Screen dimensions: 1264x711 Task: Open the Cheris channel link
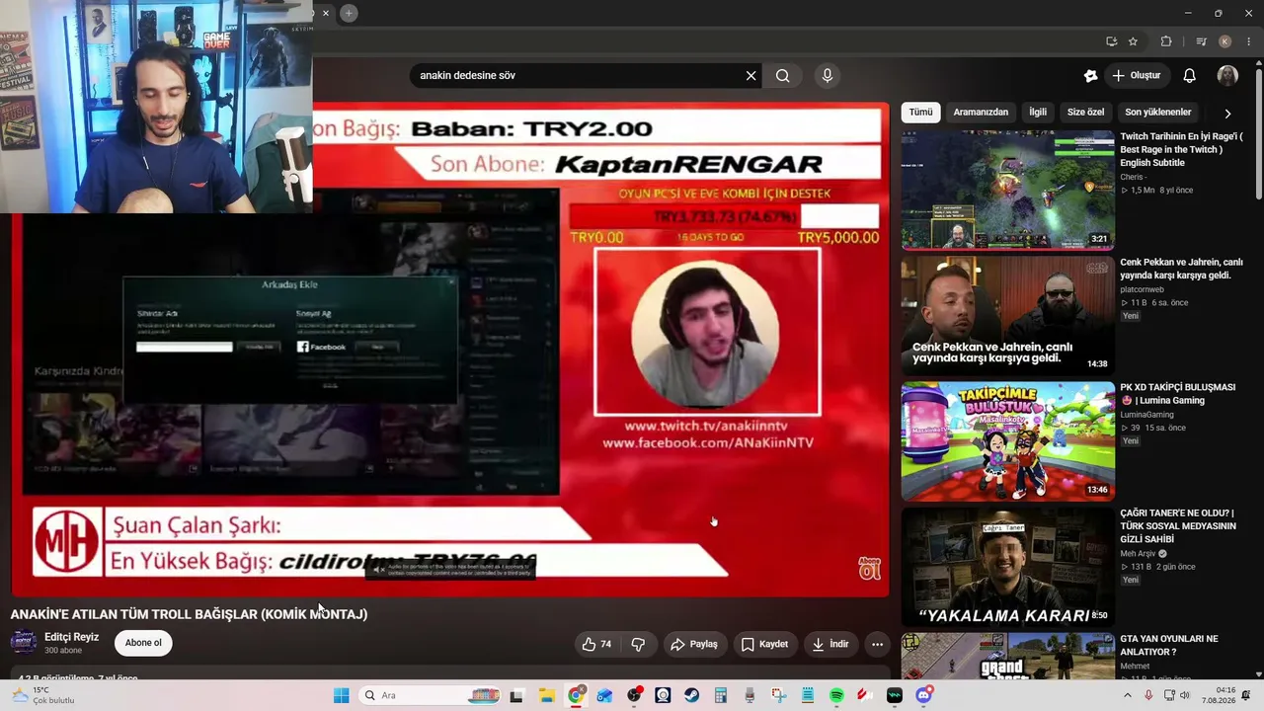1132,177
